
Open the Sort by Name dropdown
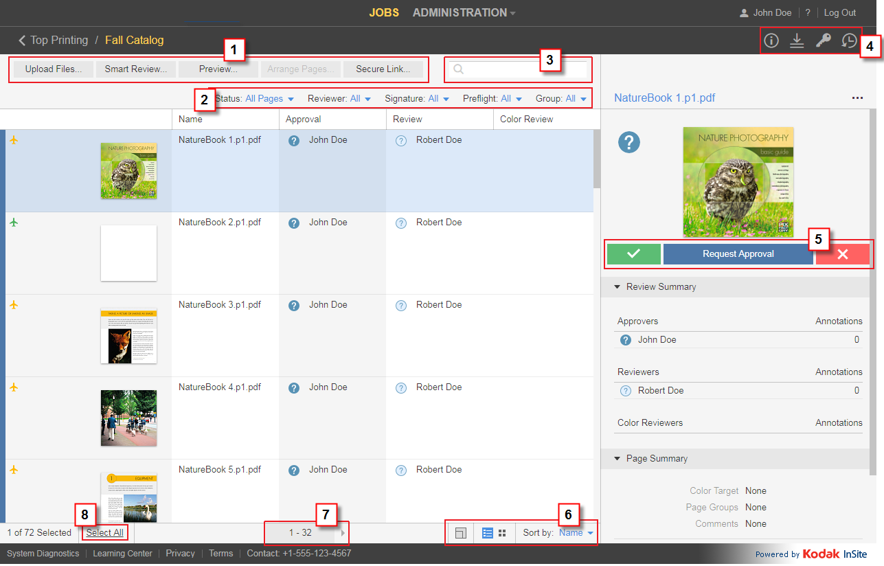576,533
